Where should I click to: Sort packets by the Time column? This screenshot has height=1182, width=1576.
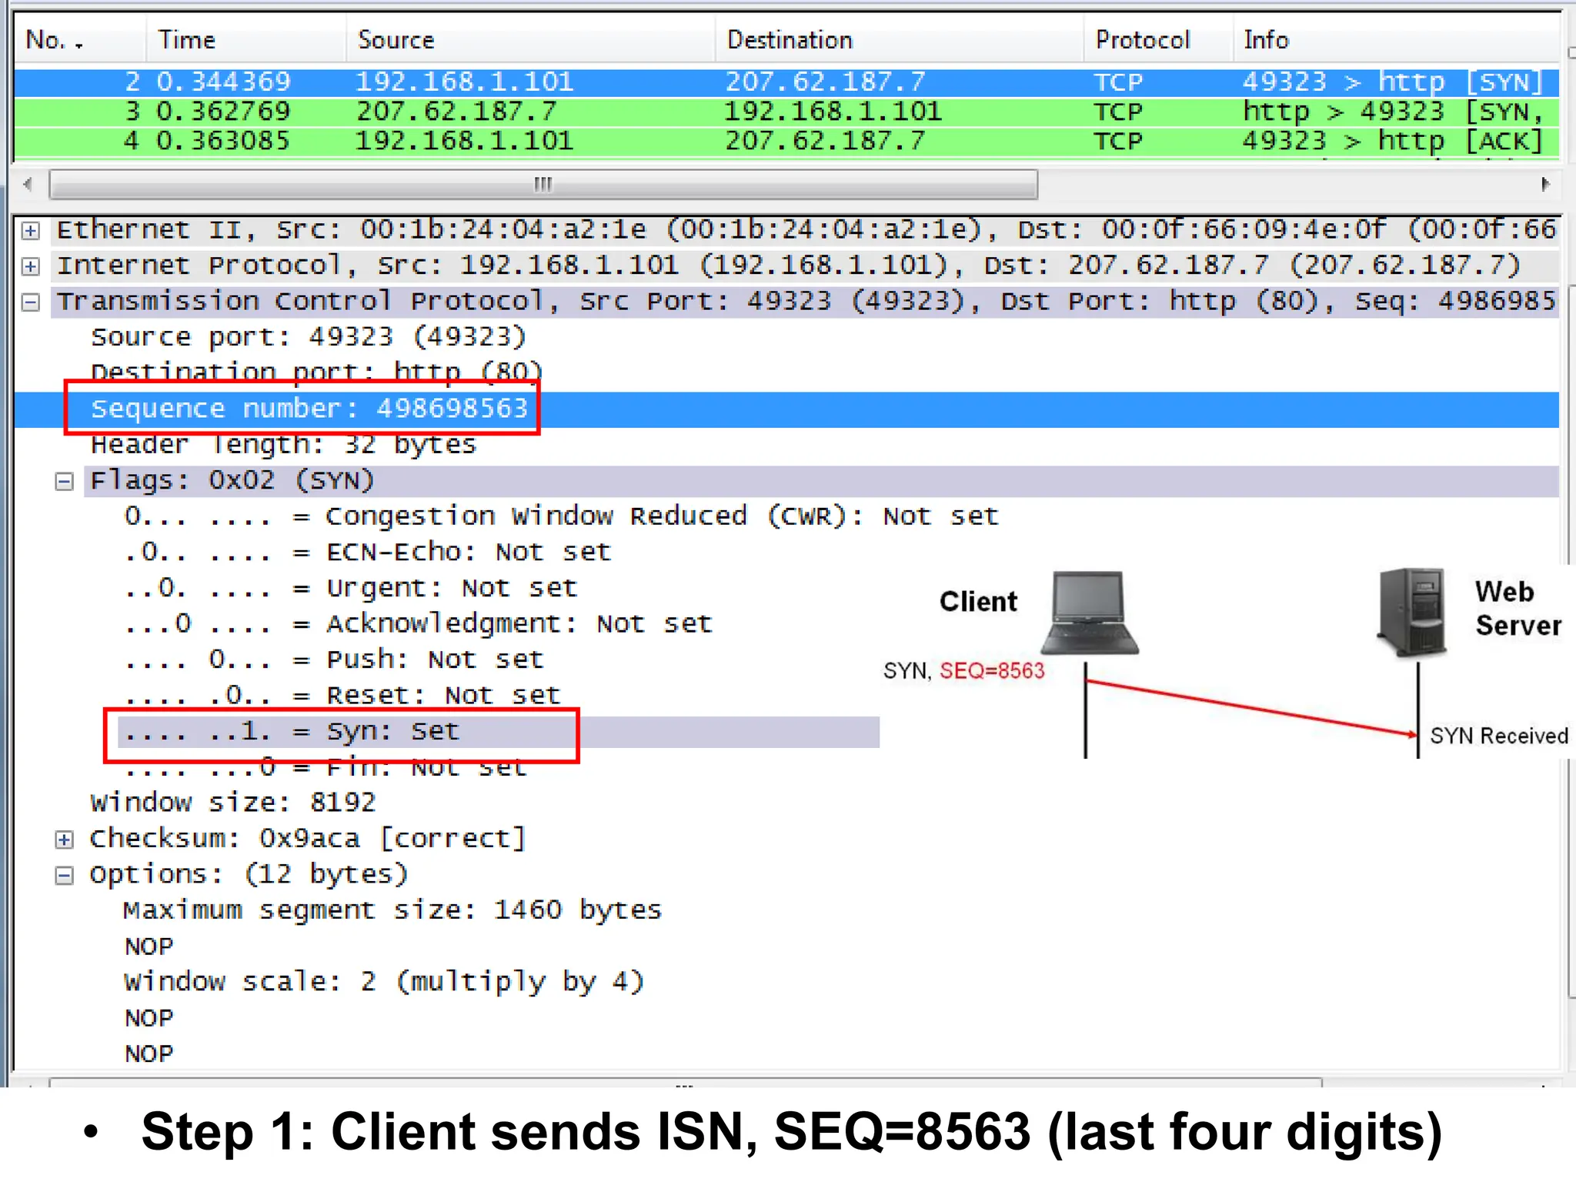tap(245, 39)
